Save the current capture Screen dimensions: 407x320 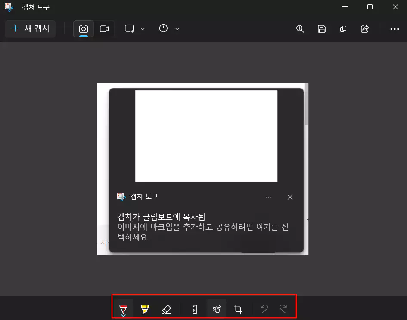[321, 29]
